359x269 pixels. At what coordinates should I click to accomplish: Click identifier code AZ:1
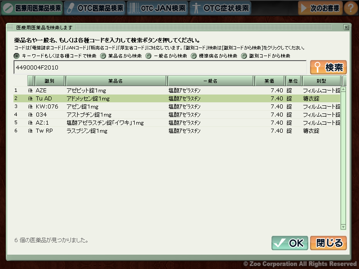coord(42,123)
